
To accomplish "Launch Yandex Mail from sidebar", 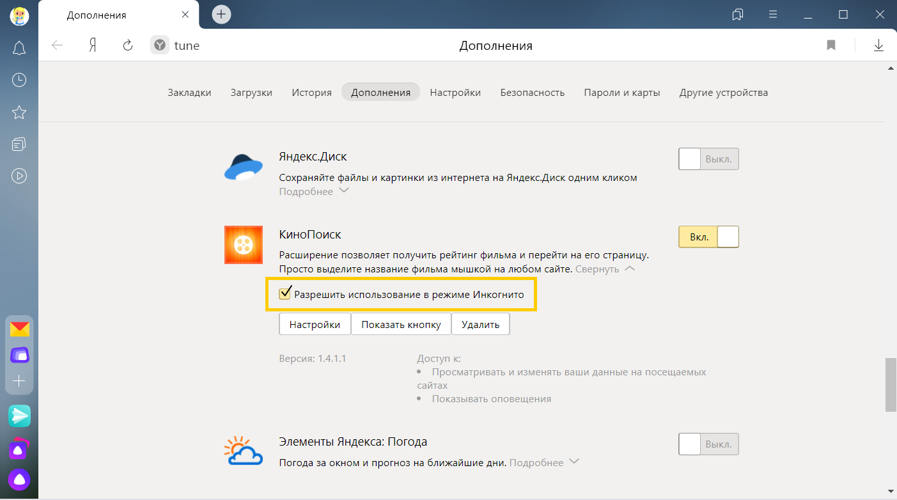I will coord(19,329).
